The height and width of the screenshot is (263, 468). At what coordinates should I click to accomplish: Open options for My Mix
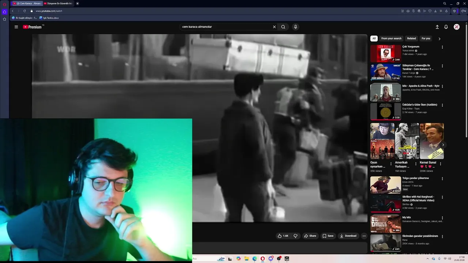(442, 218)
